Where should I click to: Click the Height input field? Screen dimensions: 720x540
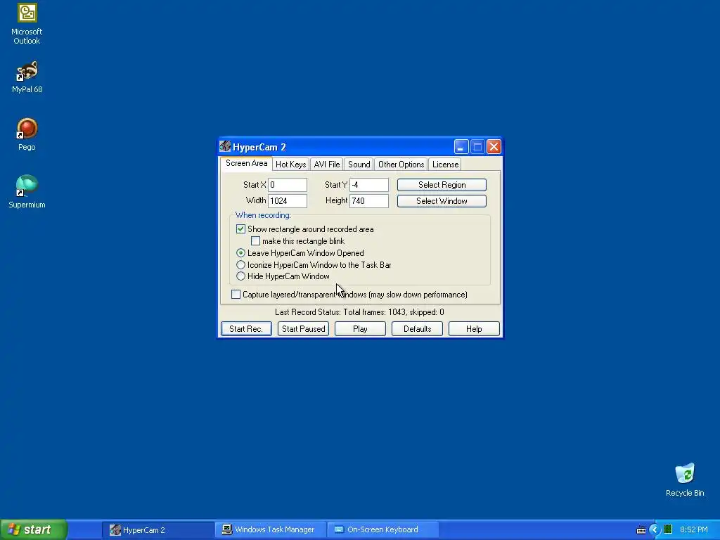[368, 200]
